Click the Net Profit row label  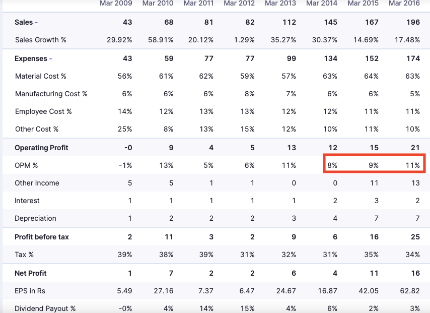point(31,273)
